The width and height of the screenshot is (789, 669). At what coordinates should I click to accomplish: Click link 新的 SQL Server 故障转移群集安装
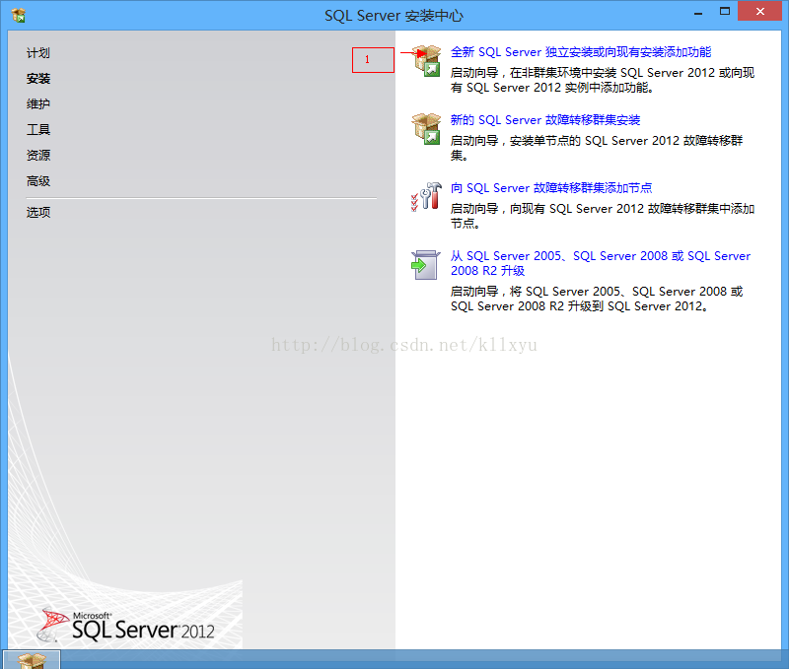[x=545, y=120]
